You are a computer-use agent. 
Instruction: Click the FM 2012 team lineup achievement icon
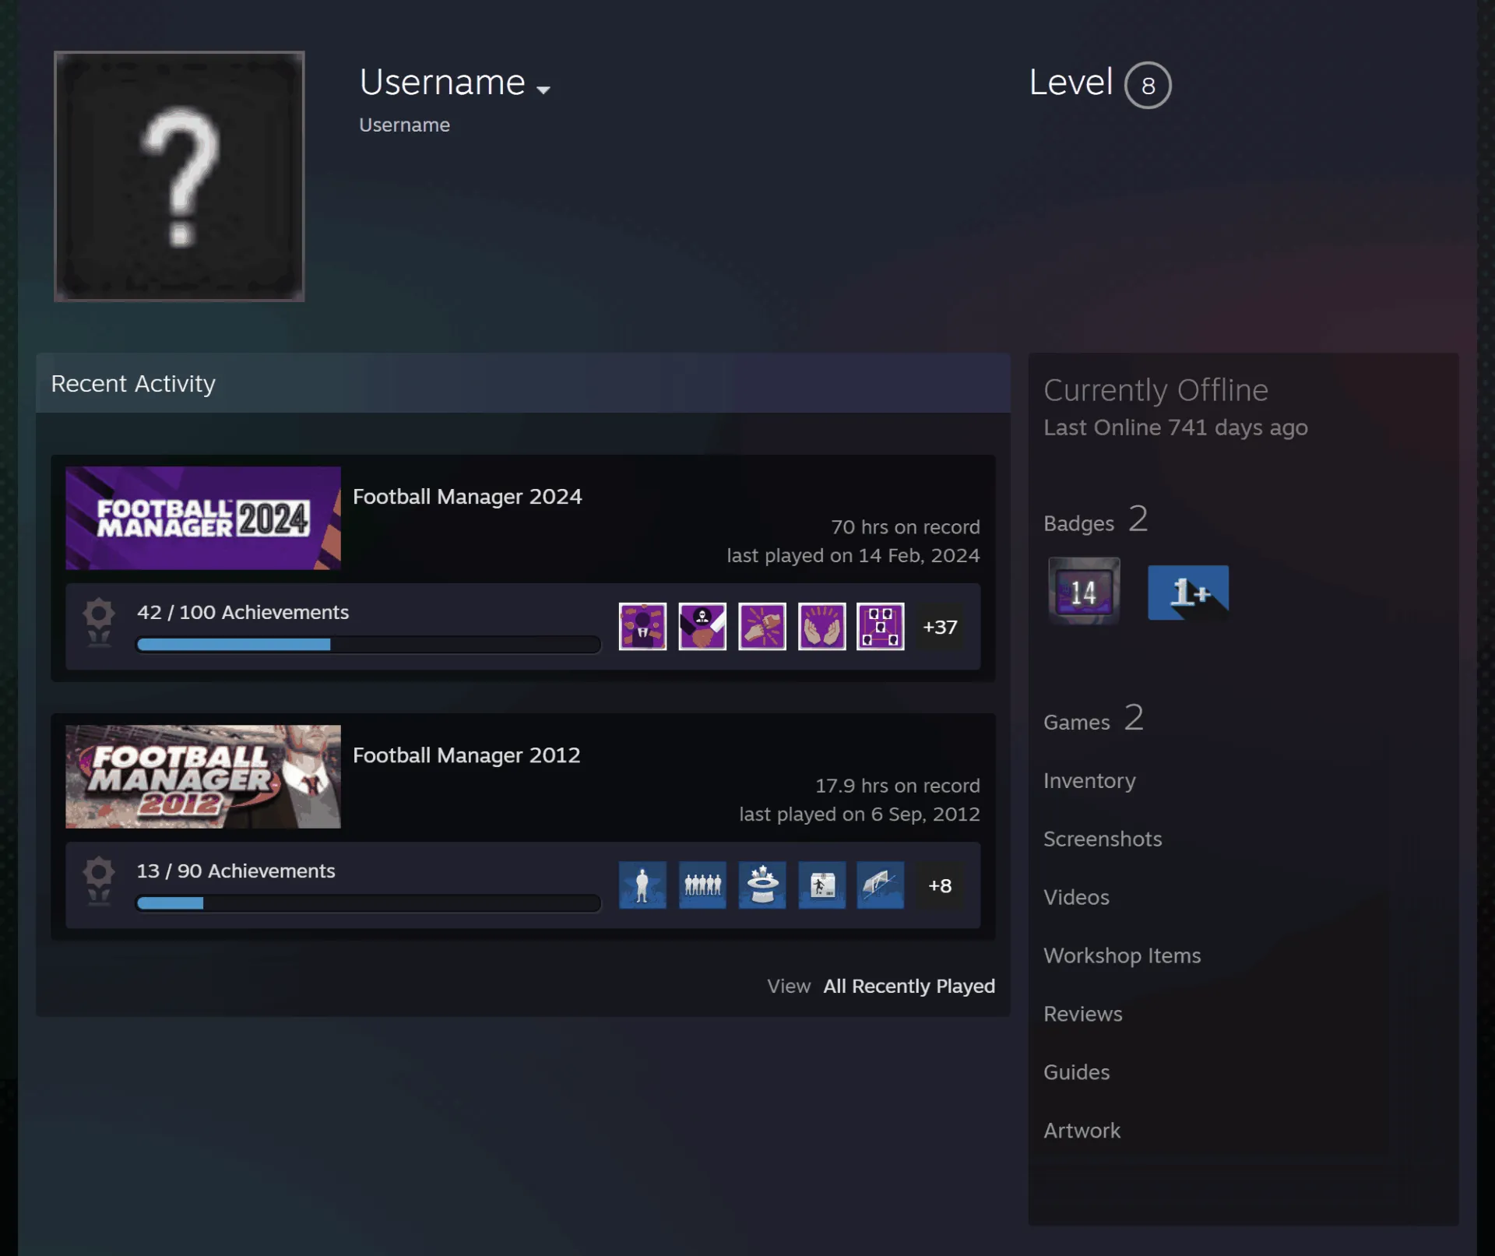point(702,885)
